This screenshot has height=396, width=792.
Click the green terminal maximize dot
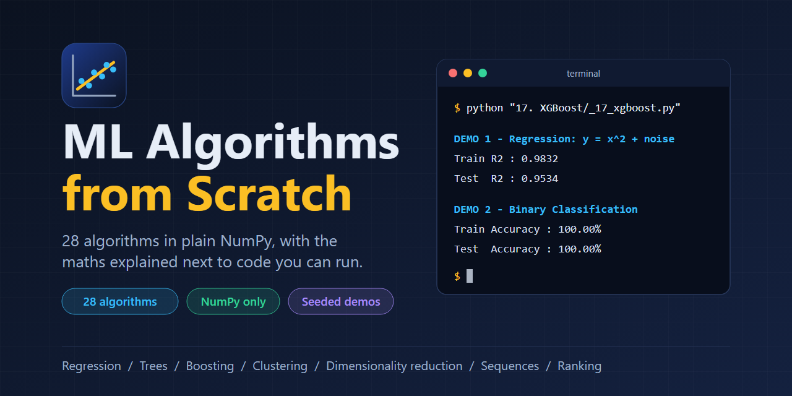[x=483, y=73]
